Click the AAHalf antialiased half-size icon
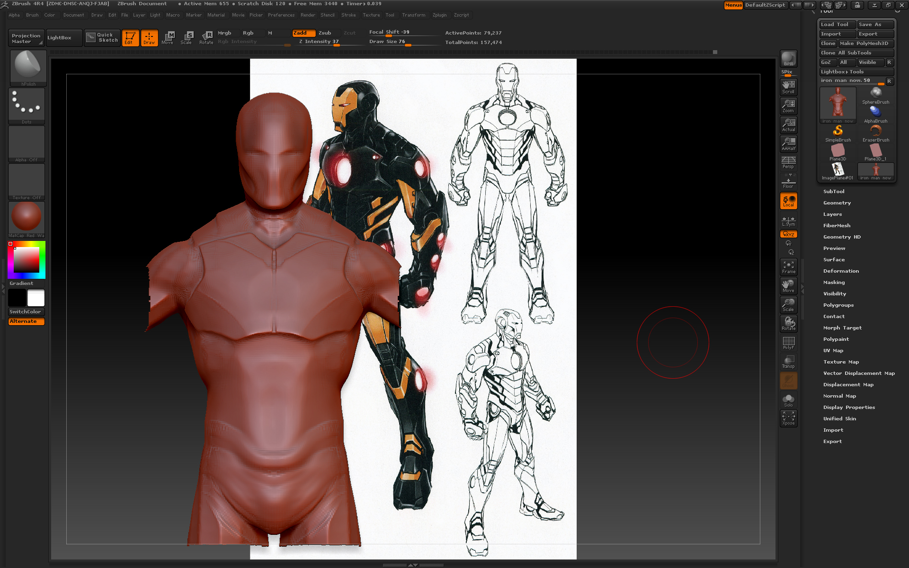909x568 pixels. [x=788, y=144]
